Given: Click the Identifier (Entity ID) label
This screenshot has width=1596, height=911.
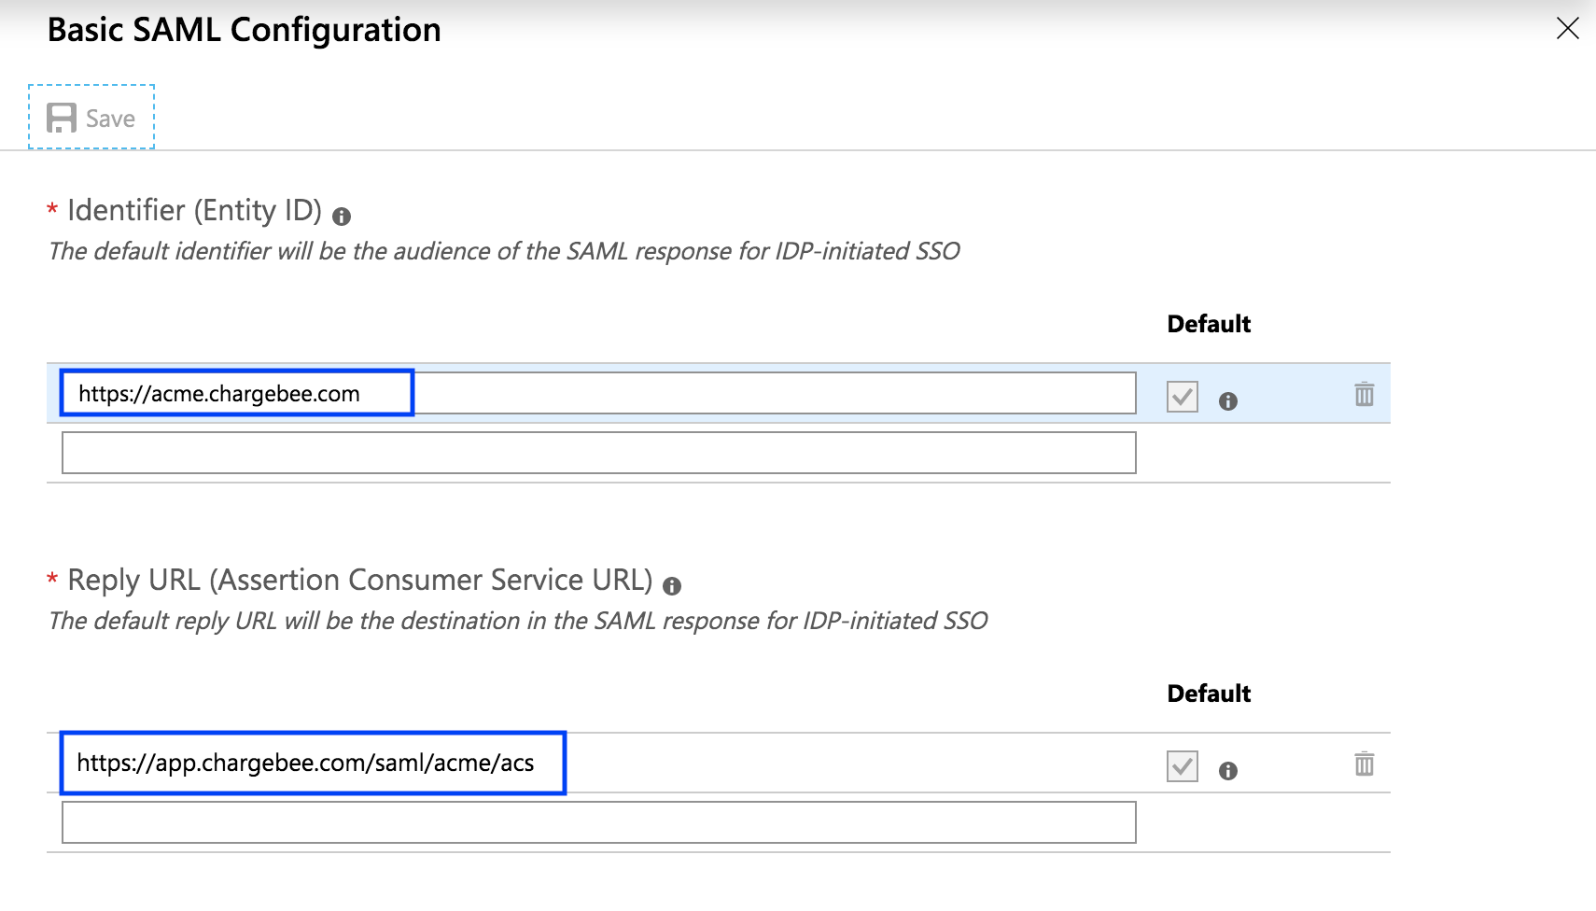Looking at the screenshot, I should [194, 211].
